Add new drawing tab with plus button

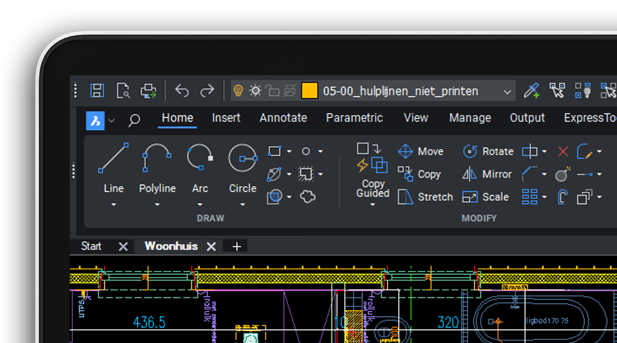236,247
